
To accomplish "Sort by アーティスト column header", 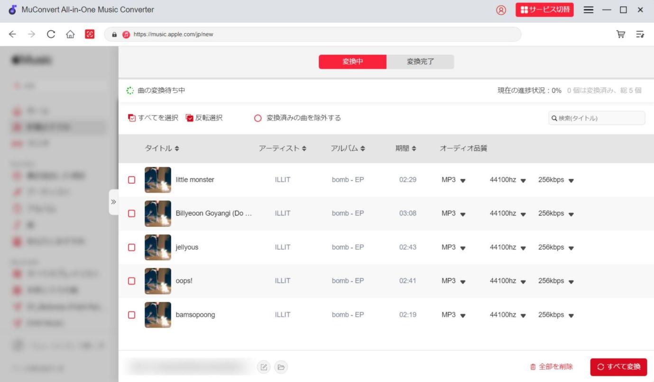I will click(x=283, y=148).
